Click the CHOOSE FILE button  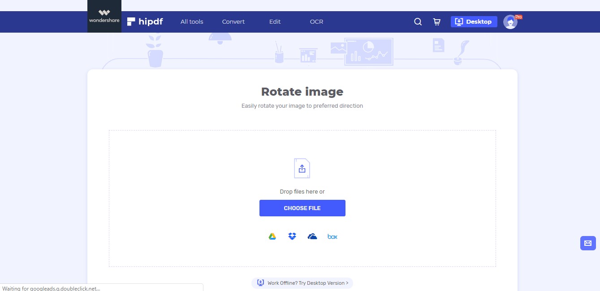pyautogui.click(x=302, y=208)
